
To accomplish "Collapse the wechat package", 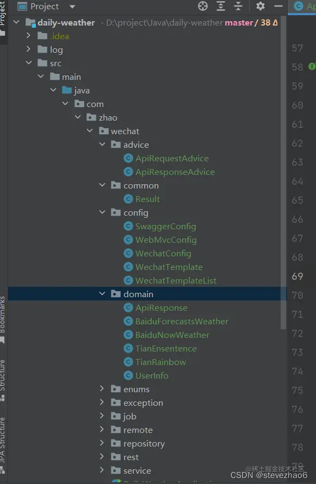I will 90,131.
